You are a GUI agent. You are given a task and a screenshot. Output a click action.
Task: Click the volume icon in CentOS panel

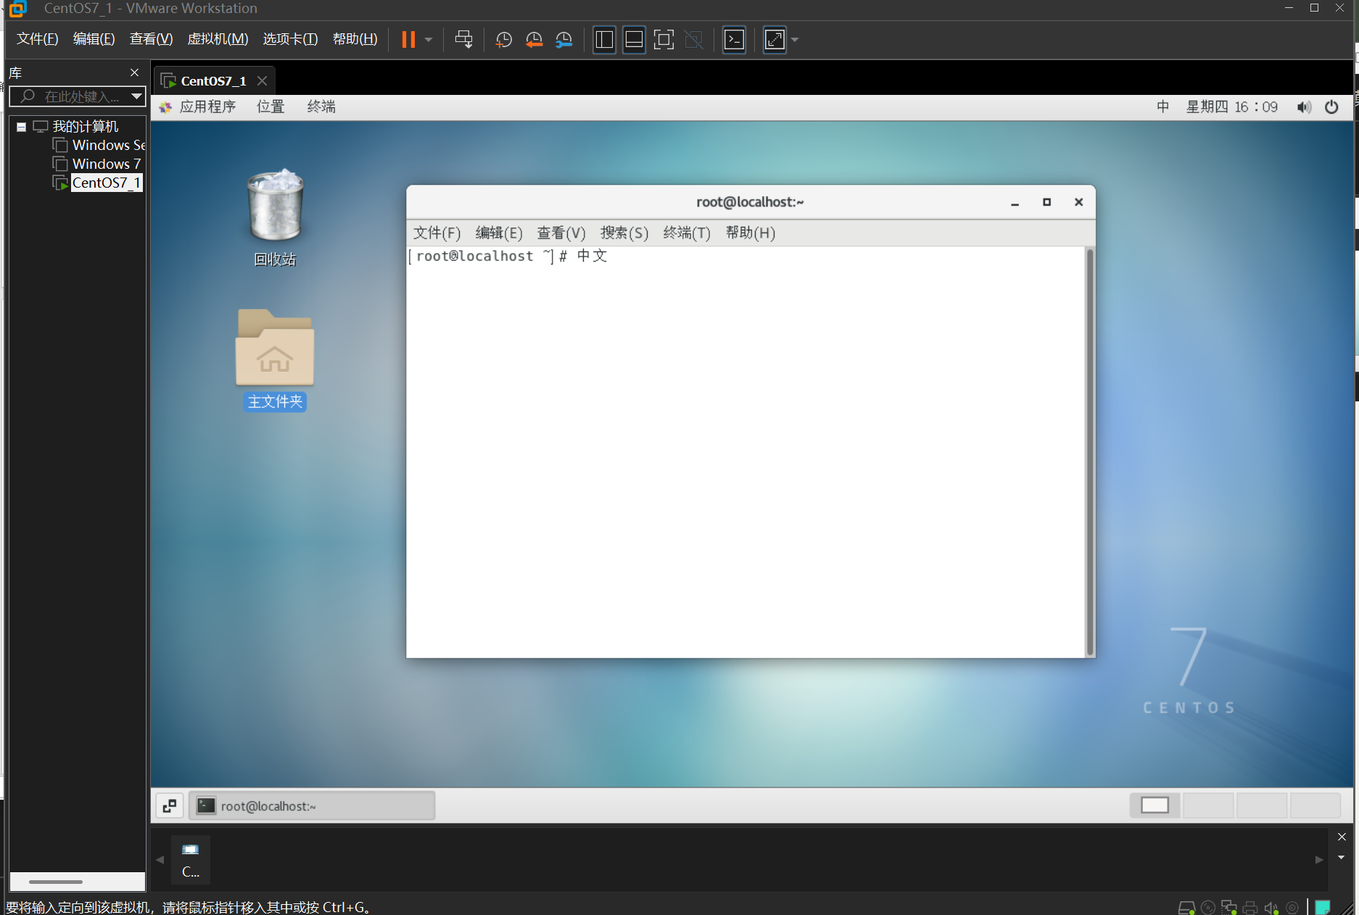[x=1304, y=107]
